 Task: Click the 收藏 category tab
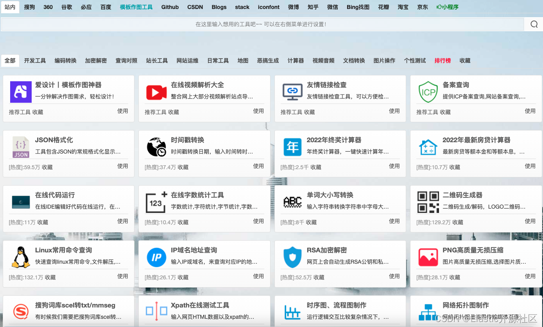pos(465,61)
